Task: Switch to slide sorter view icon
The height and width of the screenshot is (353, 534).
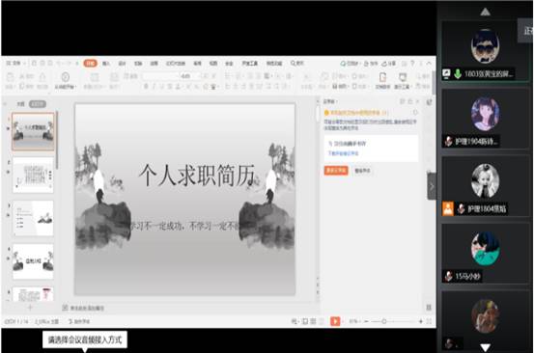Action: [x=313, y=321]
